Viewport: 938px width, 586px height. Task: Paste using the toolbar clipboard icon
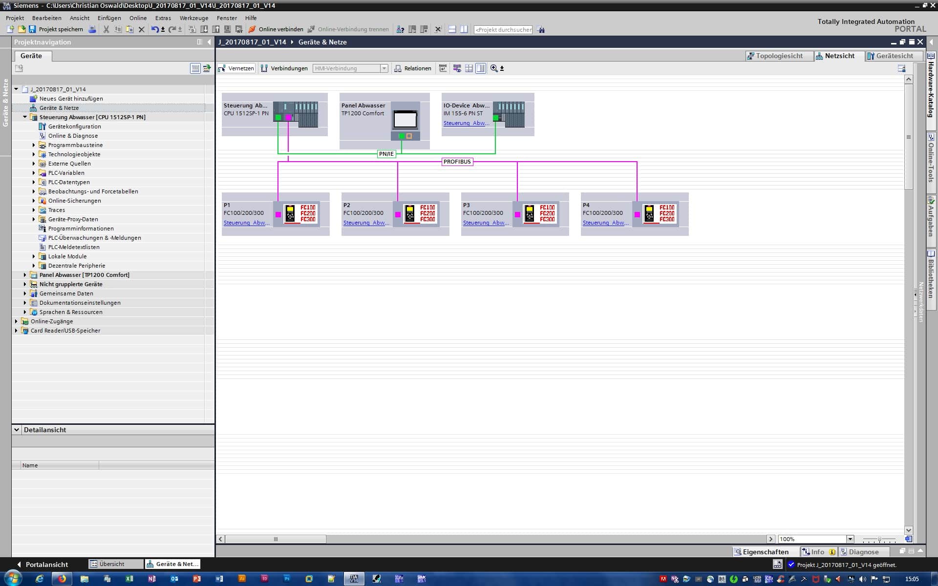[129, 29]
